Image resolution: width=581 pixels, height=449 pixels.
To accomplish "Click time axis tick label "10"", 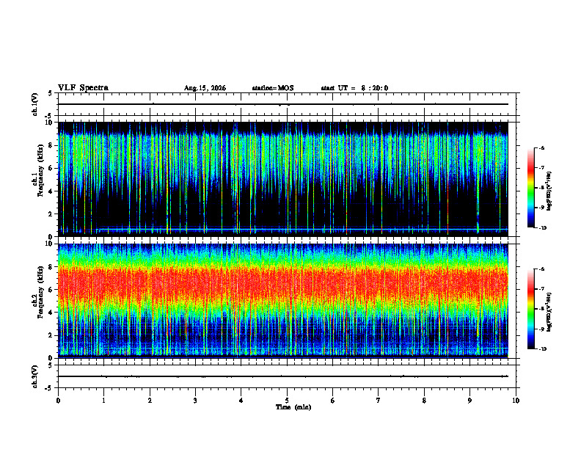I will (516, 401).
